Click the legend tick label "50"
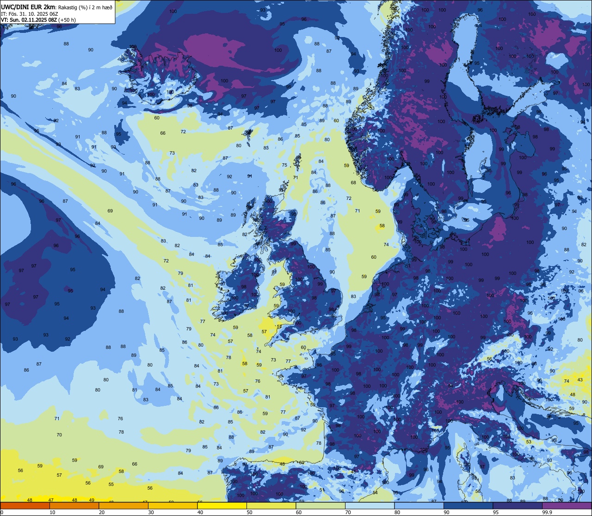Viewport: 592px width, 516px height. click(x=249, y=512)
